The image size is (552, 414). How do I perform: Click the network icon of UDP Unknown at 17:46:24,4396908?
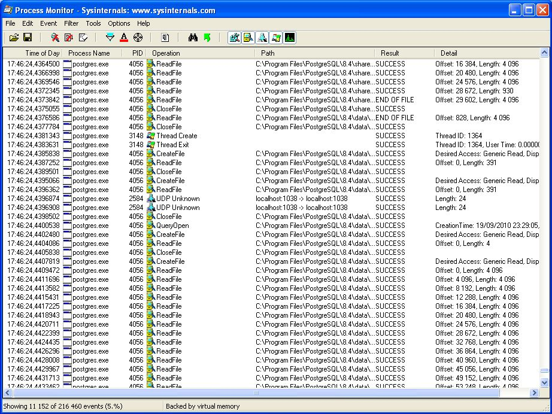click(x=151, y=208)
